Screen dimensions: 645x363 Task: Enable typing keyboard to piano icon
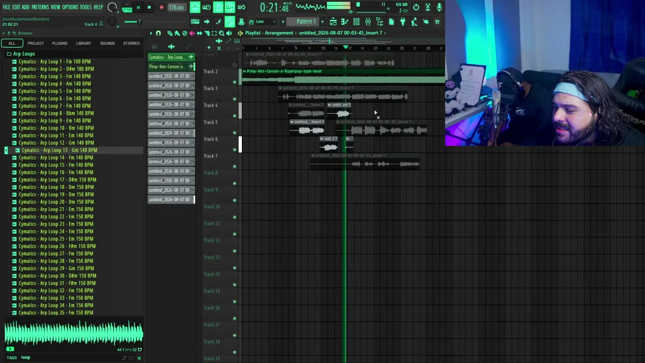click(x=195, y=22)
